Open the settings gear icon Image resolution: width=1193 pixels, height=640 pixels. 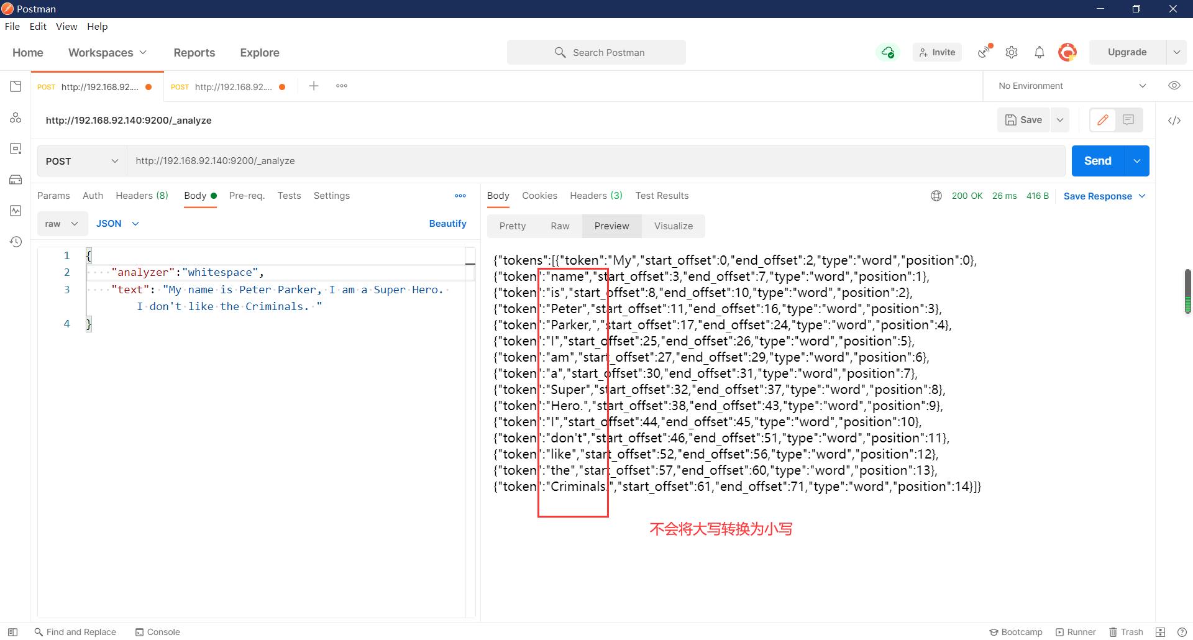tap(1012, 52)
